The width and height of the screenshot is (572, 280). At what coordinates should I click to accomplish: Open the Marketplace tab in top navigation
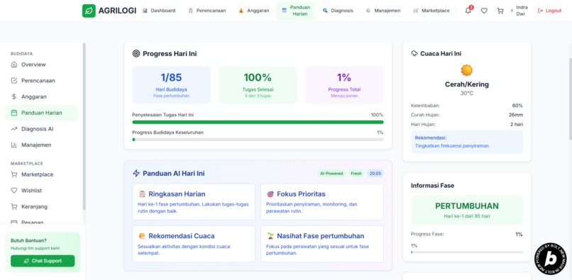(431, 11)
